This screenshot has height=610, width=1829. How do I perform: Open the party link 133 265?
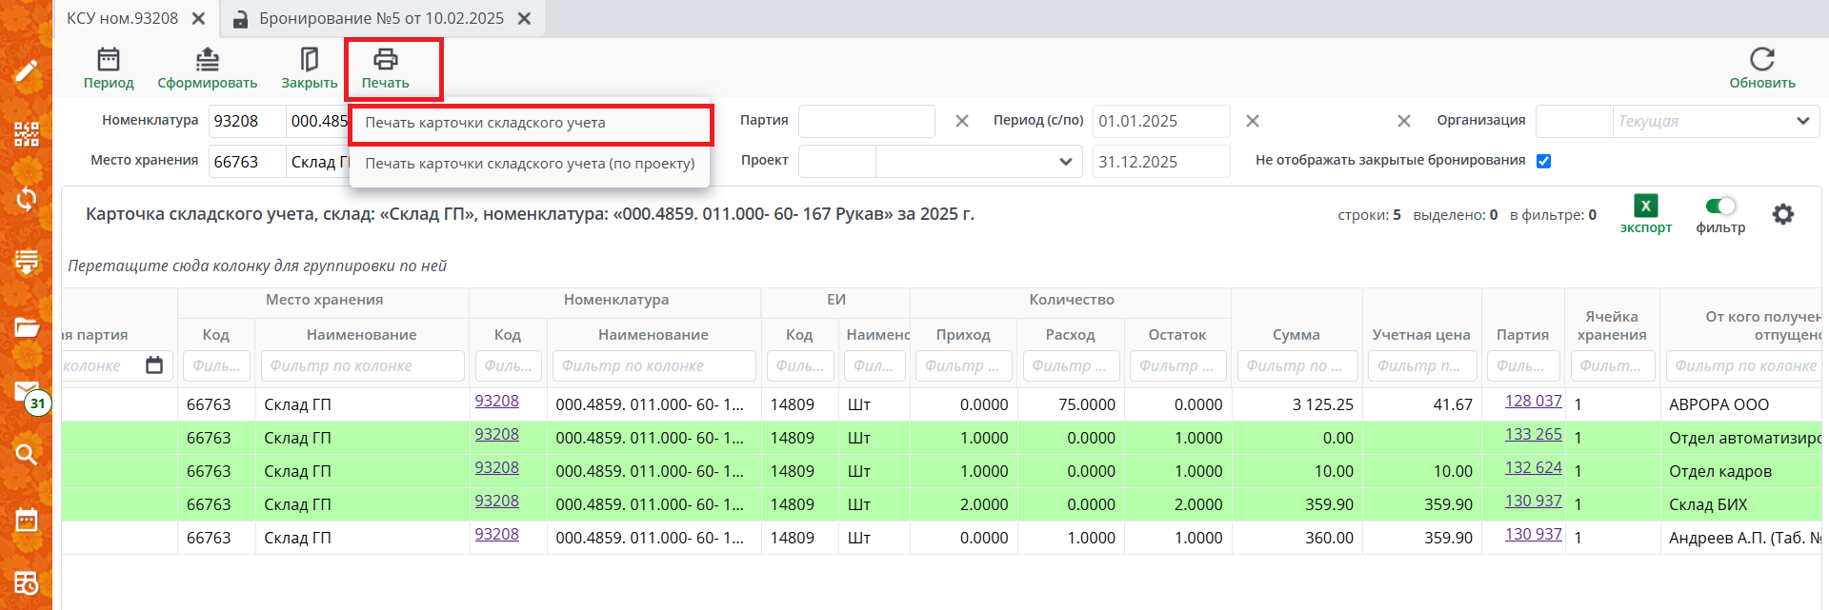click(x=1533, y=435)
